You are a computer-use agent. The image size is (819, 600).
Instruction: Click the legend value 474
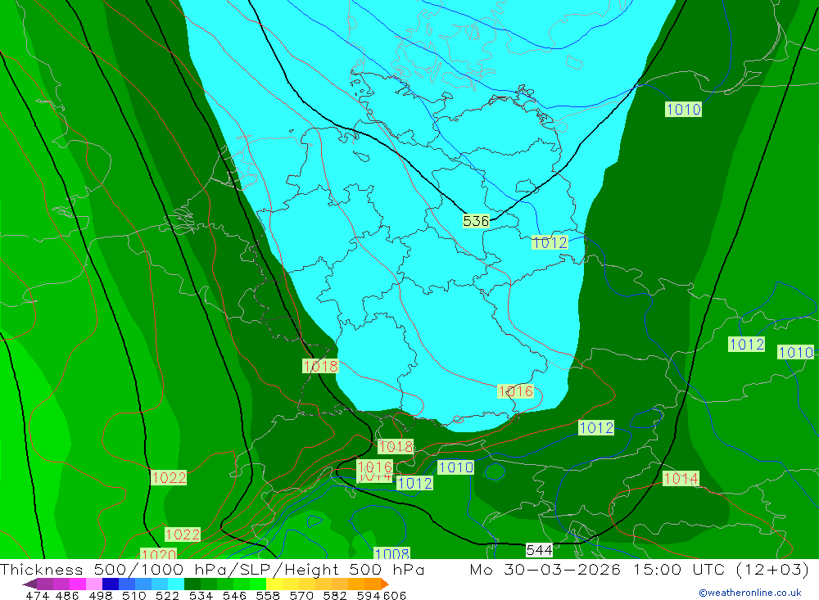37,596
